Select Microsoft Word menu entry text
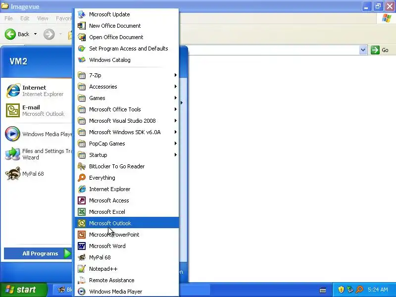The image size is (396, 297). coord(107,246)
